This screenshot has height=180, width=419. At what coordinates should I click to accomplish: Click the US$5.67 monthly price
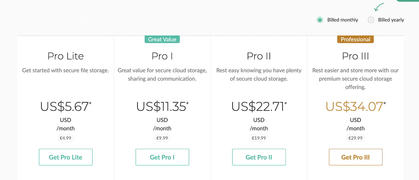[65, 107]
